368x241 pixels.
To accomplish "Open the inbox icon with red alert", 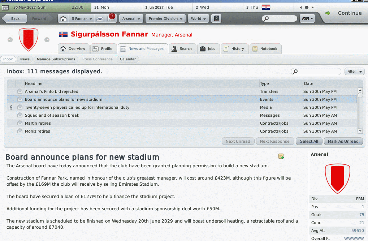I will 111,18.
